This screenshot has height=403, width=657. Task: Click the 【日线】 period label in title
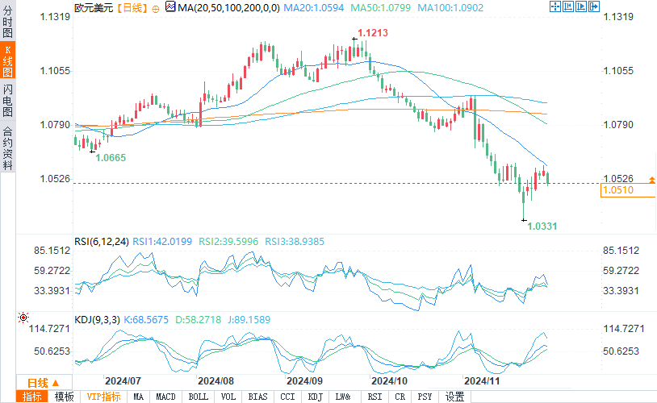point(132,8)
